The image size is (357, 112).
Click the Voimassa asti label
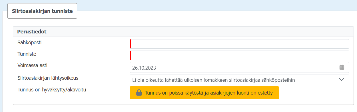[32, 65]
